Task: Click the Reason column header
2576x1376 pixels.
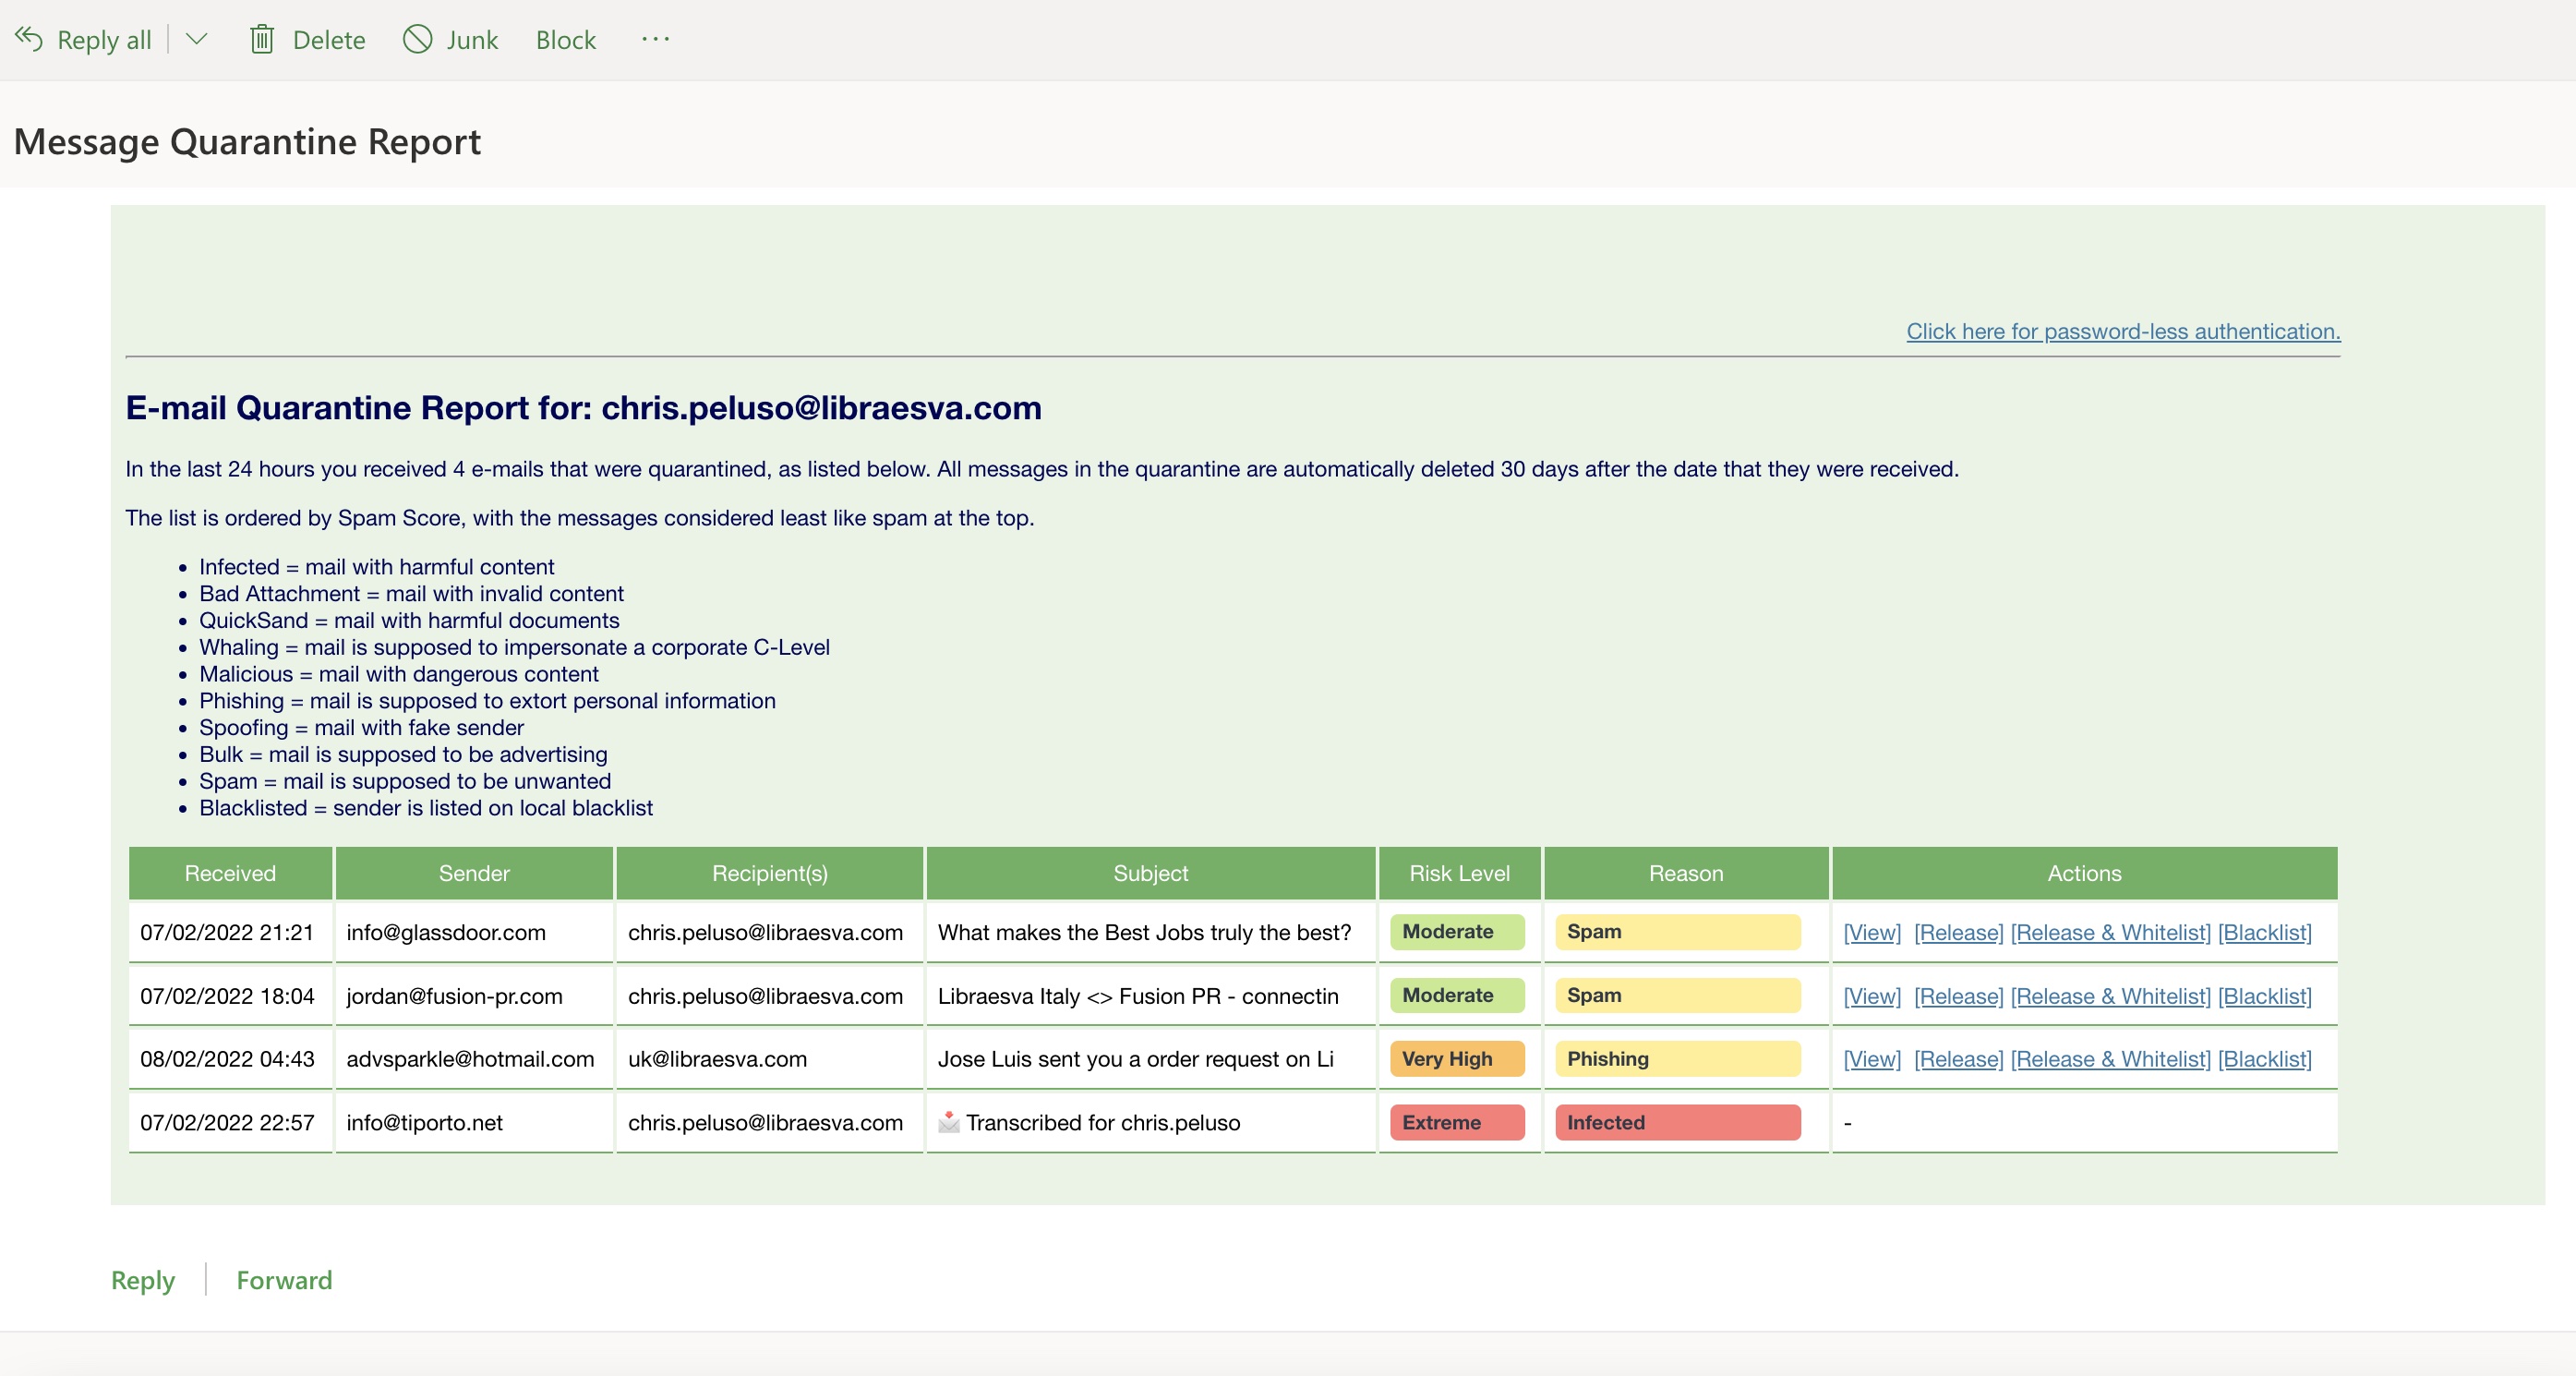Action: click(x=1686, y=873)
